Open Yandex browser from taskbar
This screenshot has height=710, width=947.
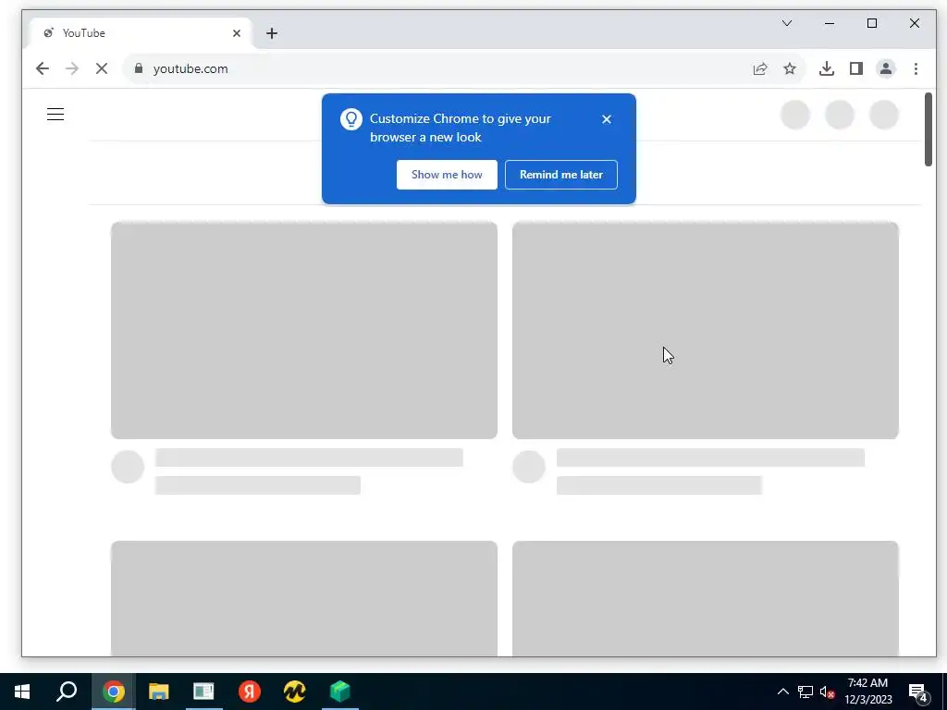pos(250,692)
